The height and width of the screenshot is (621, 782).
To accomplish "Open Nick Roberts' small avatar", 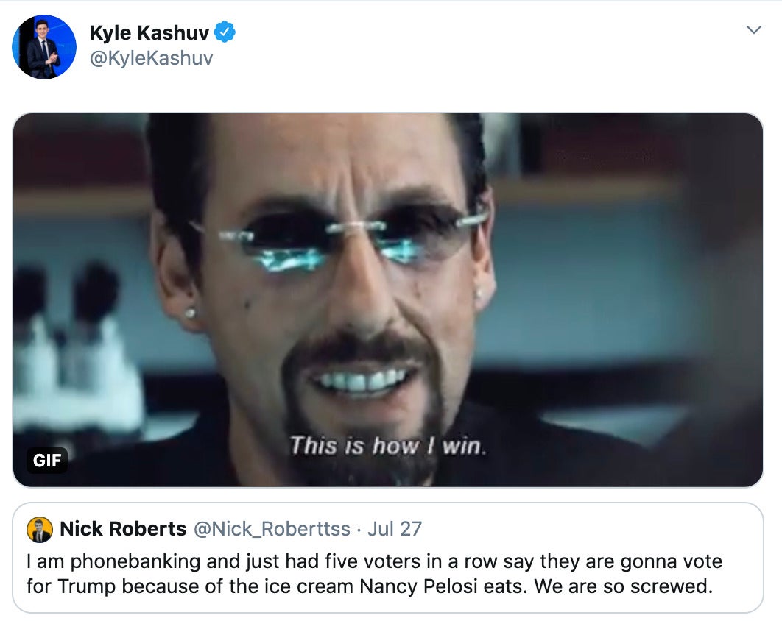I will click(x=40, y=529).
